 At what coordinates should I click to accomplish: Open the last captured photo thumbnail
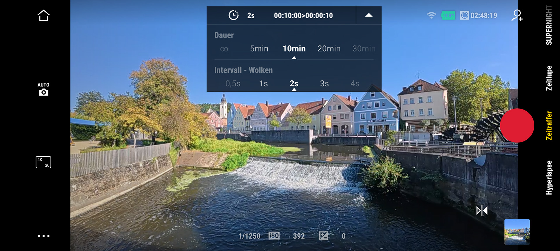(517, 232)
